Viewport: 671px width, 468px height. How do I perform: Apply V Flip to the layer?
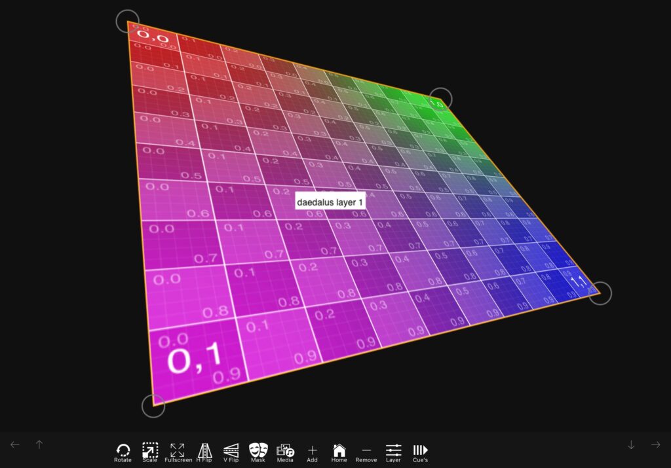(231, 450)
